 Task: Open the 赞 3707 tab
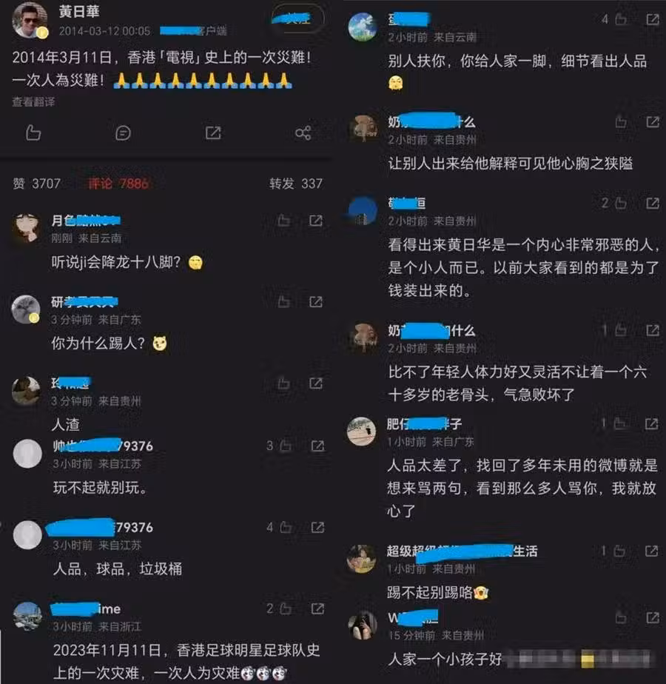(37, 184)
